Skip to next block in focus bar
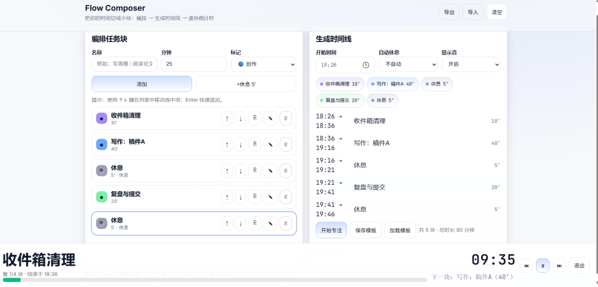The image size is (598, 287). (x=559, y=265)
